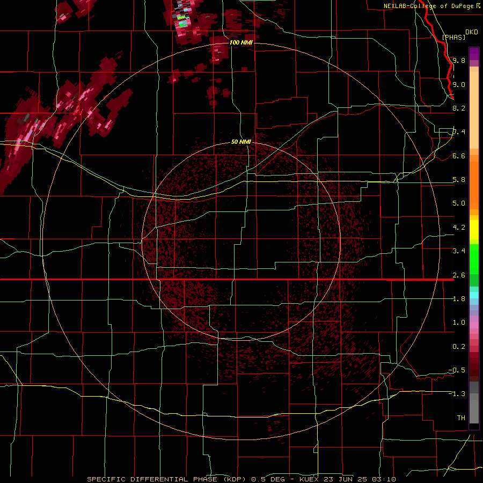Click the DKD label above the color scale
This screenshot has height=483, width=483.
pyautogui.click(x=471, y=32)
